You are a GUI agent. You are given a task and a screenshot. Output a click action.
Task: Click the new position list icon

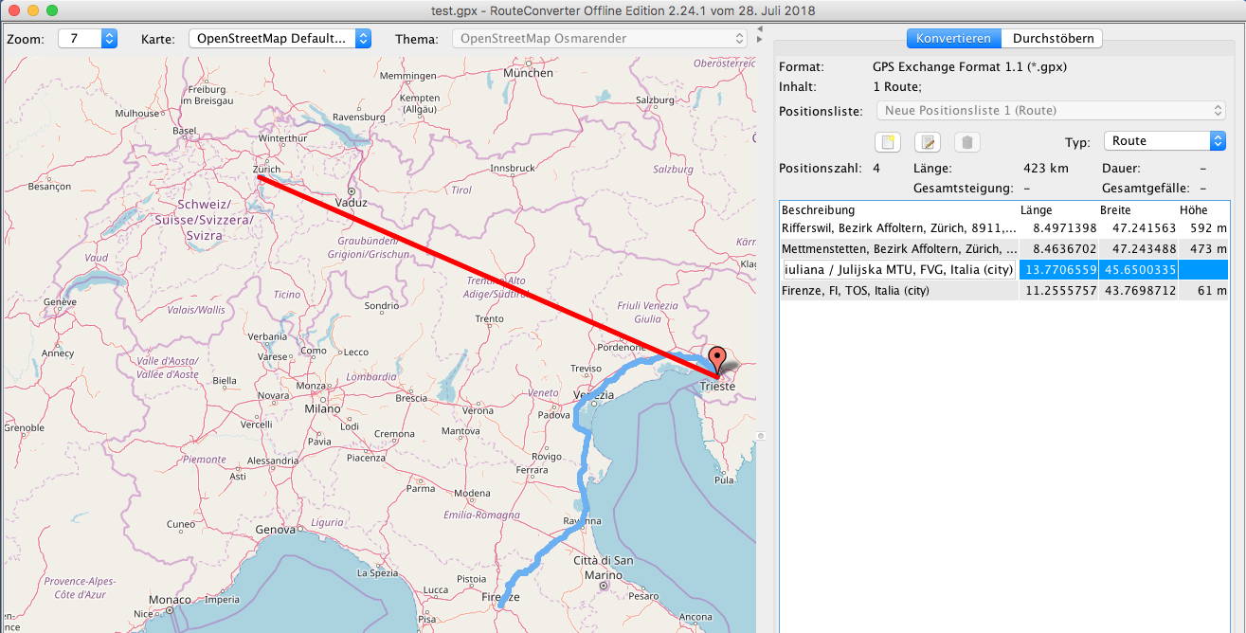(x=888, y=143)
